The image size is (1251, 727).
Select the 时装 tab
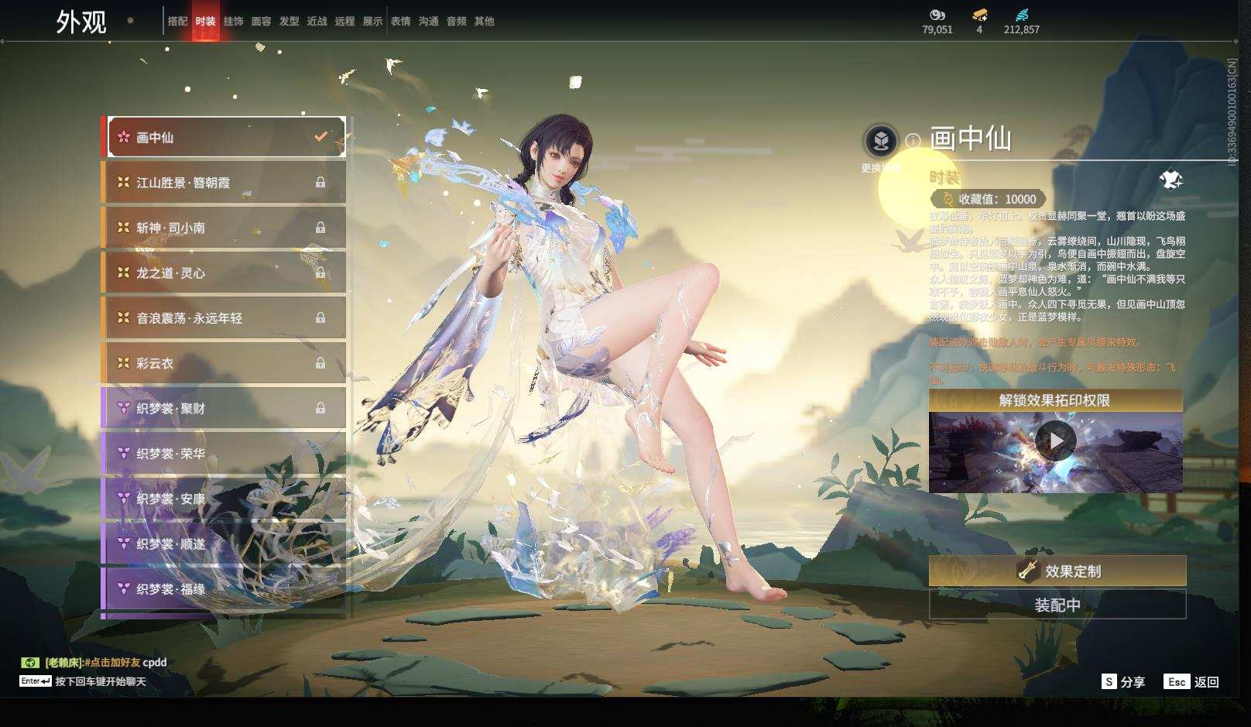[x=205, y=22]
